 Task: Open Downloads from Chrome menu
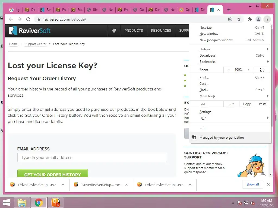230,56
